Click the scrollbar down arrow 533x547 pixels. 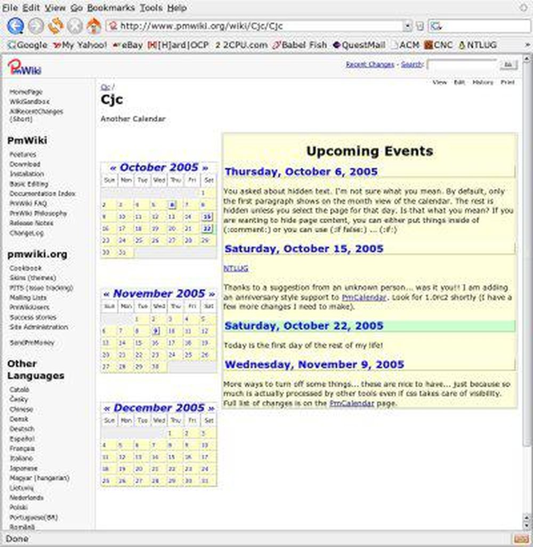tap(527, 525)
